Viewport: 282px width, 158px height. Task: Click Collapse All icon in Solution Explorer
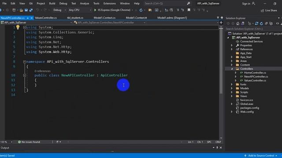pos(266,23)
